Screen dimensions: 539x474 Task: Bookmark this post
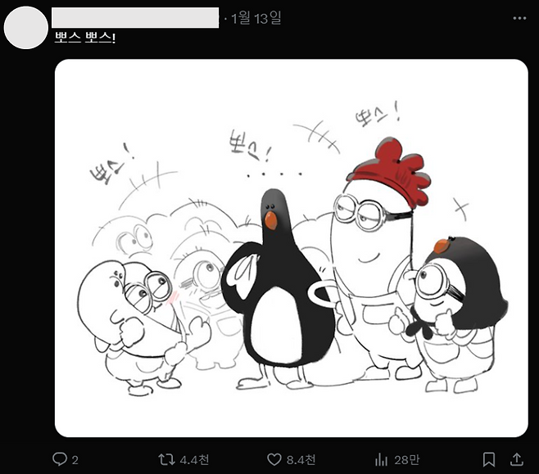click(x=489, y=459)
